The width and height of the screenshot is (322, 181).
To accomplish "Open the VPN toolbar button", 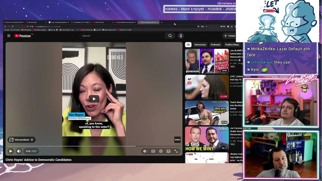I will tap(223, 26).
